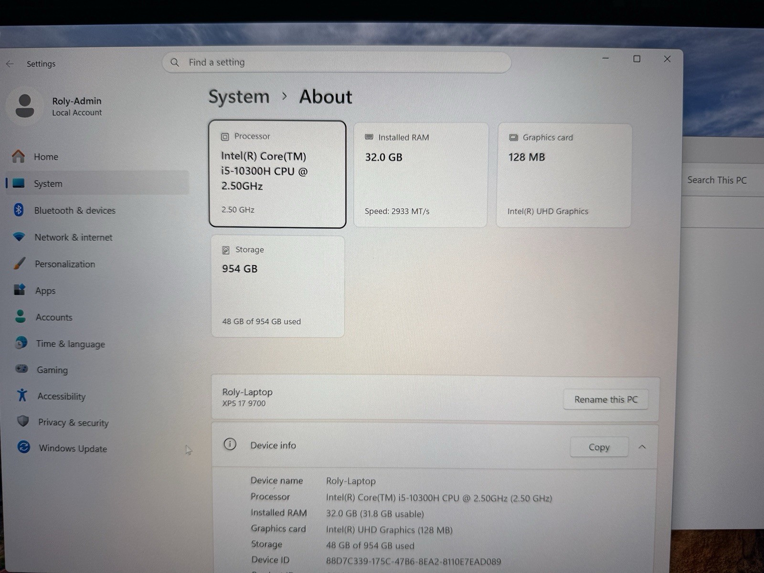Image resolution: width=764 pixels, height=573 pixels.
Task: Click the Processor chip icon
Action: coord(225,137)
